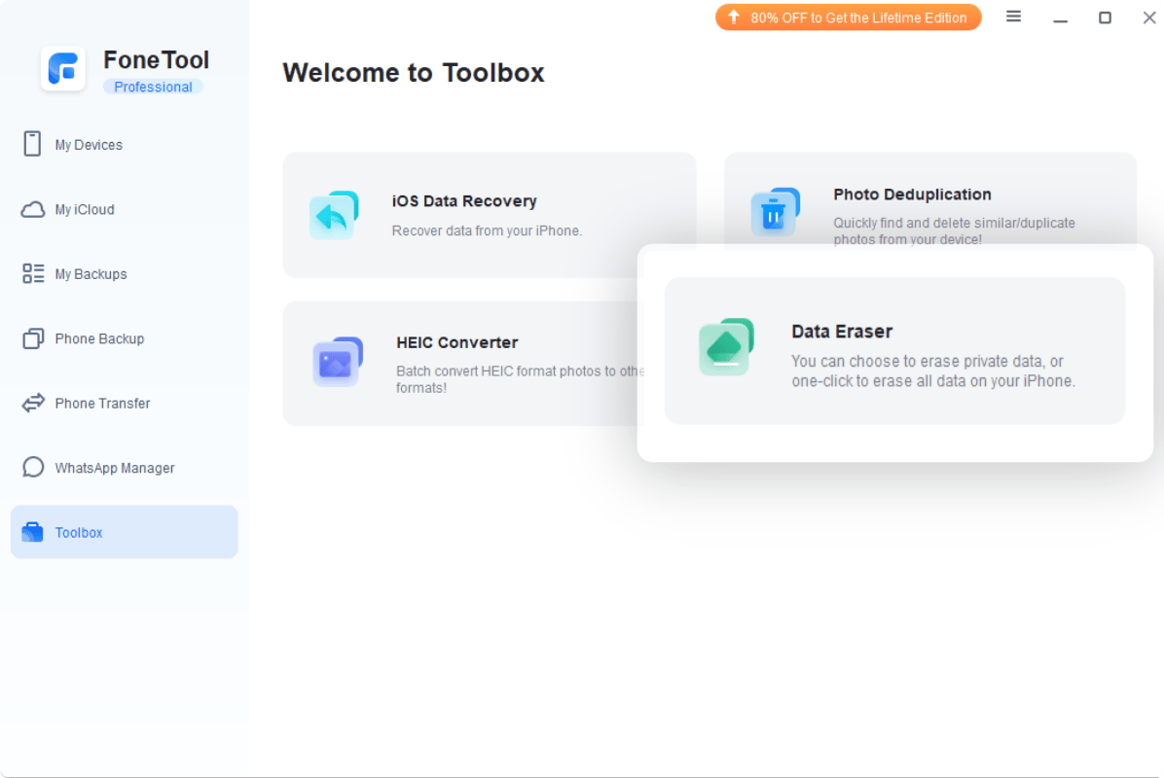
Task: Click the My iCloud cloud icon
Action: [x=33, y=209]
